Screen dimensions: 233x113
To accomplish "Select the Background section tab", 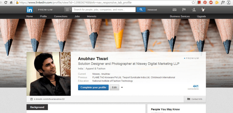I will [x=37, y=107].
